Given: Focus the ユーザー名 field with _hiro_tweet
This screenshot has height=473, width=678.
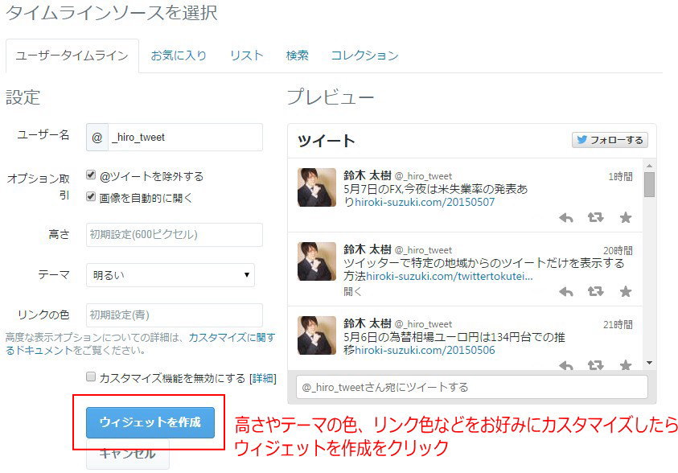Looking at the screenshot, I should point(185,137).
